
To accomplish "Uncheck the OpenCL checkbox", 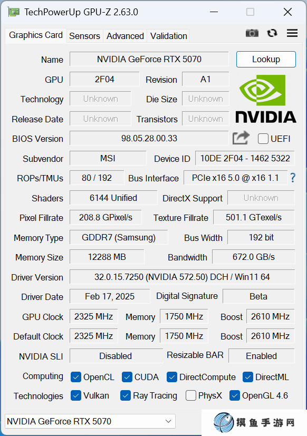I will 76,377.
